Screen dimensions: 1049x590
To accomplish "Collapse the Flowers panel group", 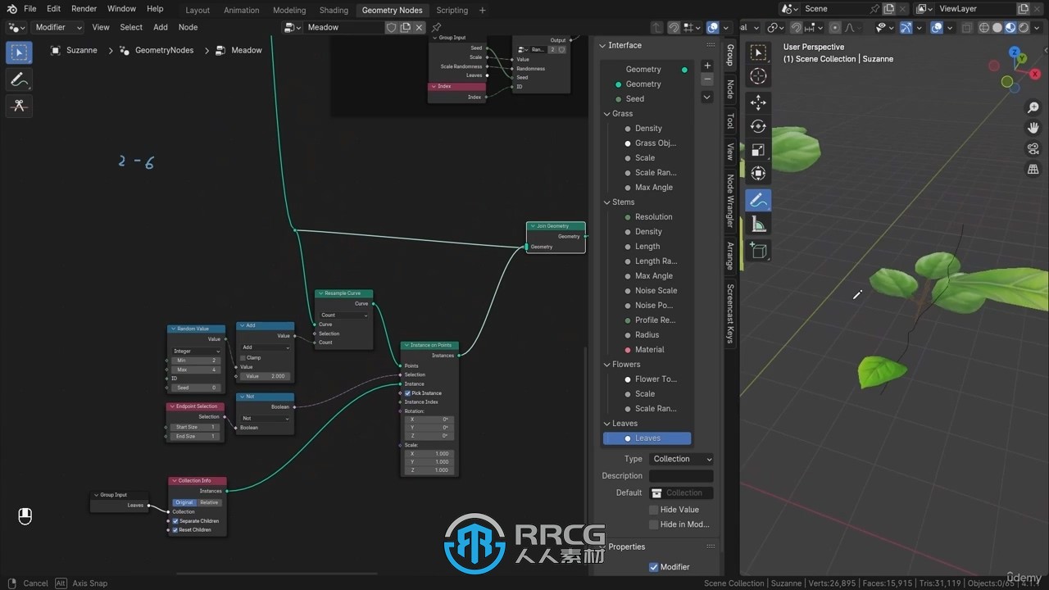I will coord(606,365).
